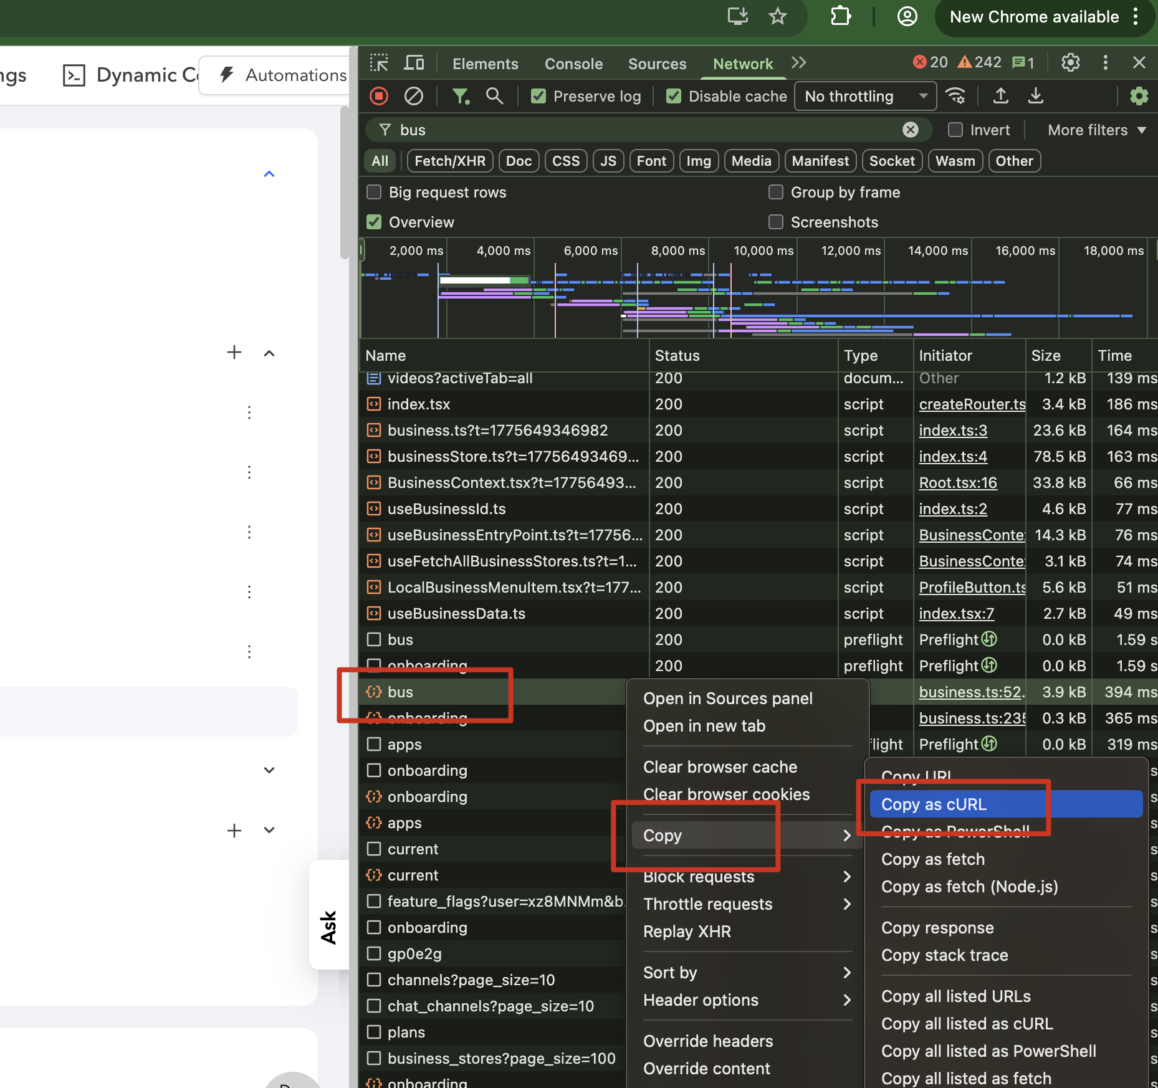Open the DevTools three-dot customize menu
Screen dimensions: 1158x1088
point(1106,62)
